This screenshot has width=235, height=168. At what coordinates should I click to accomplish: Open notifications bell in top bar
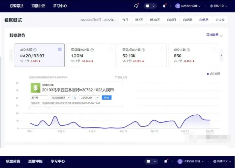164,6
